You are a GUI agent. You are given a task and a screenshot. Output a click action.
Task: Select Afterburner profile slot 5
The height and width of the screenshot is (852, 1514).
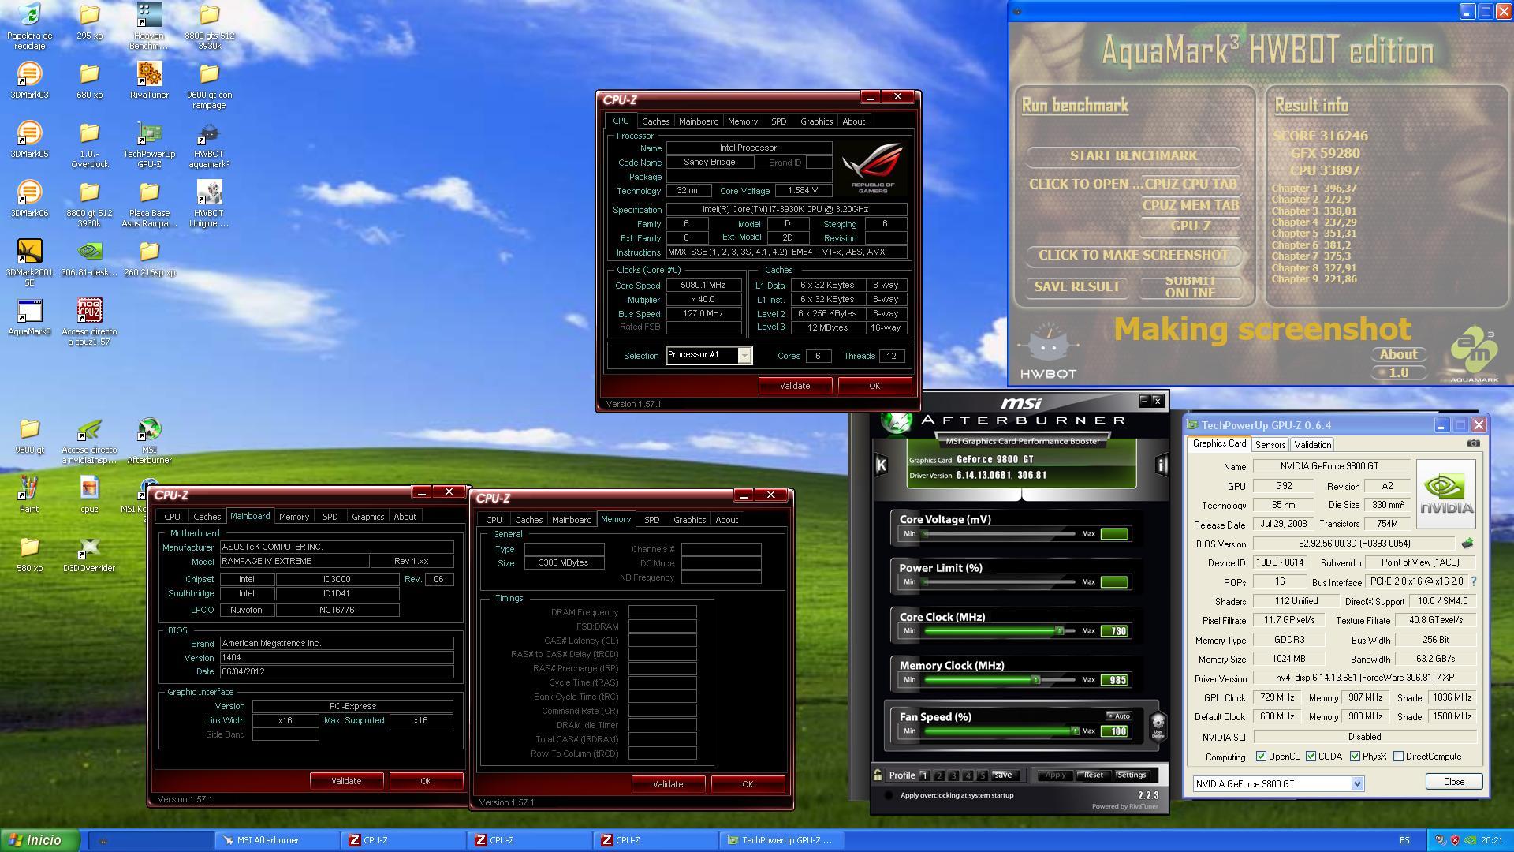(982, 775)
